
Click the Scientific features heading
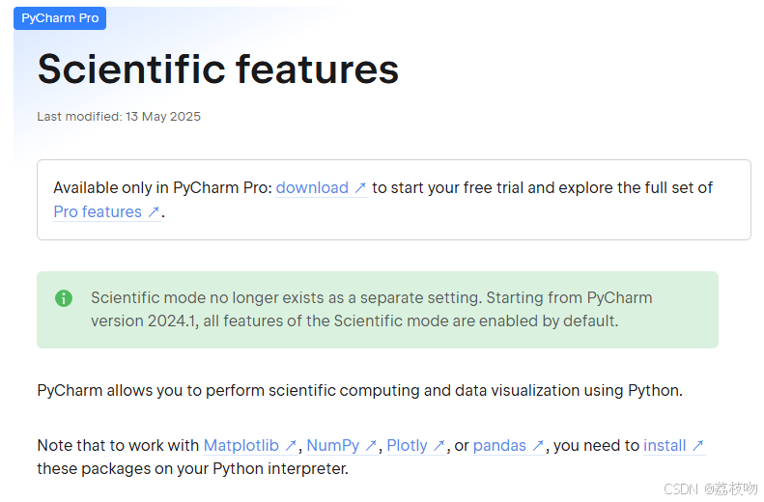coord(218,70)
